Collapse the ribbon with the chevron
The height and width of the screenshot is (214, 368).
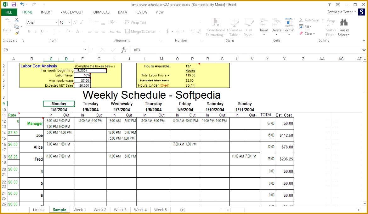(x=364, y=41)
